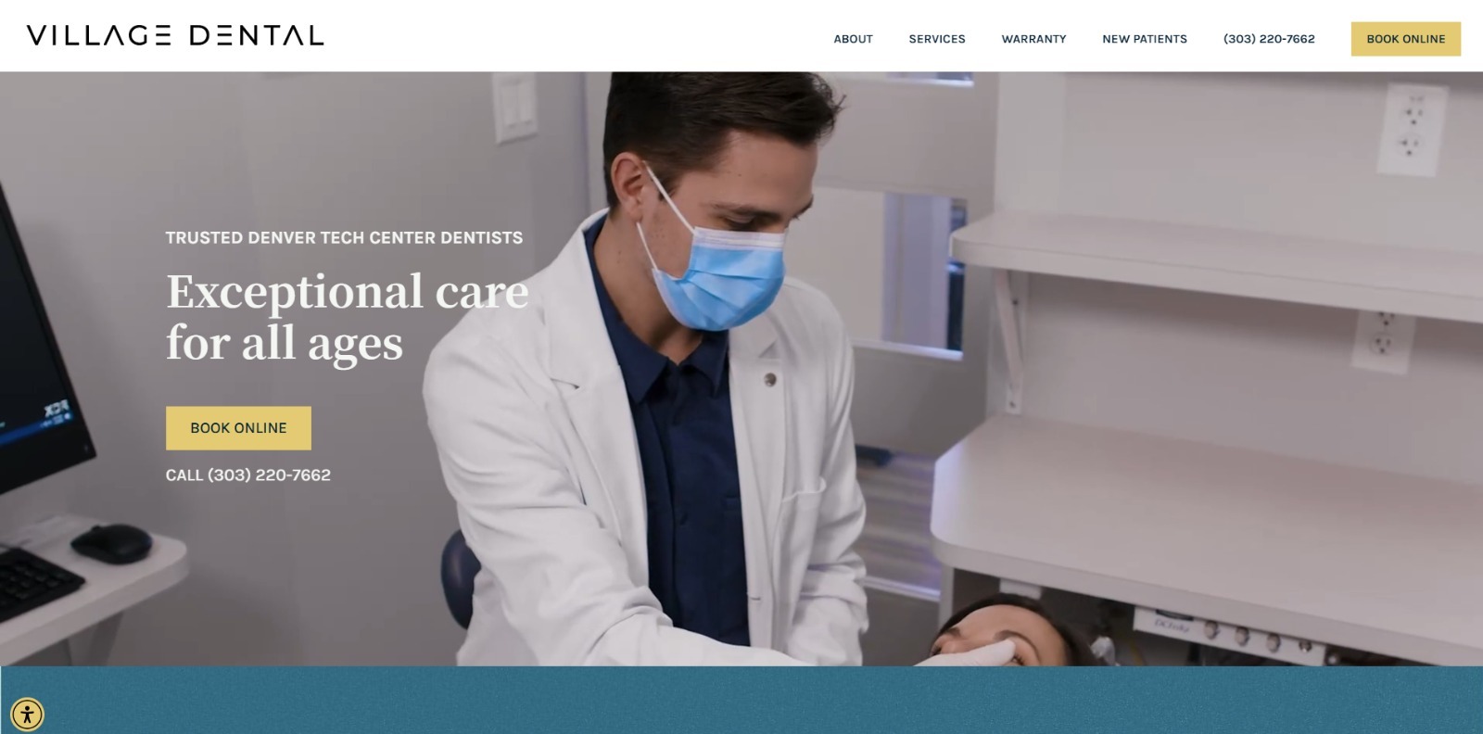This screenshot has height=734, width=1483.
Task: Click the Exceptional care for all ages headline
Action: pyautogui.click(x=348, y=317)
